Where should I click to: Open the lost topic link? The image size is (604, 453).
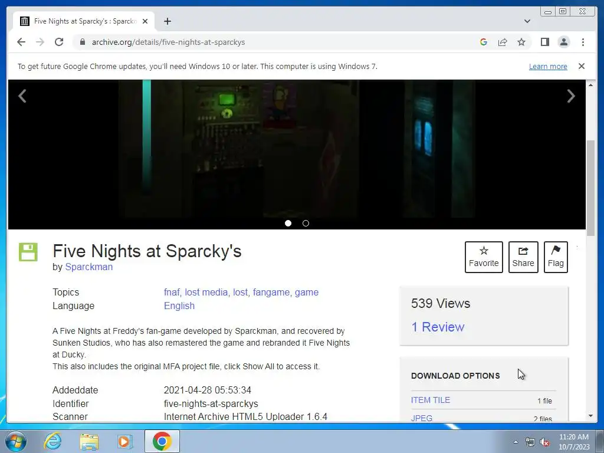(x=241, y=293)
